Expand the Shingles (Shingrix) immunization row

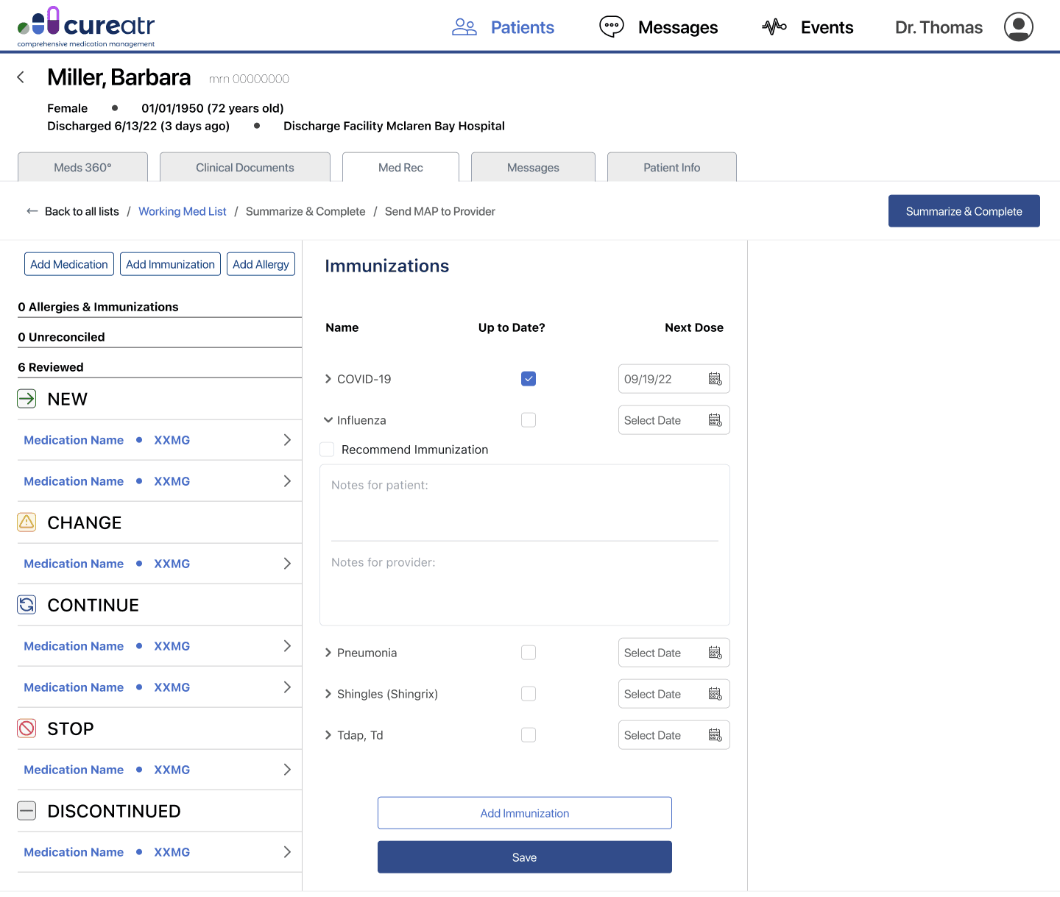[x=328, y=694]
